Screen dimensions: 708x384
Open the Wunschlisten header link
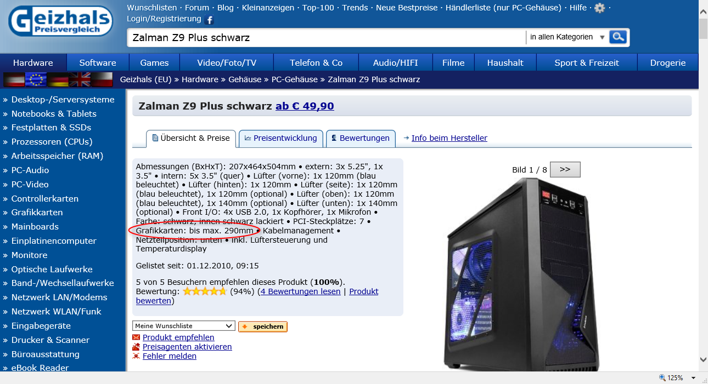(152, 8)
